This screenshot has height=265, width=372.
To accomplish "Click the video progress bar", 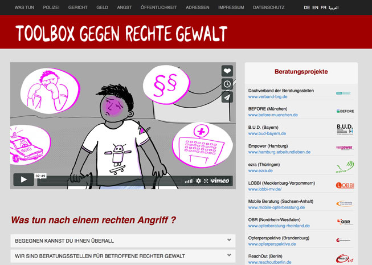I will point(108,181).
